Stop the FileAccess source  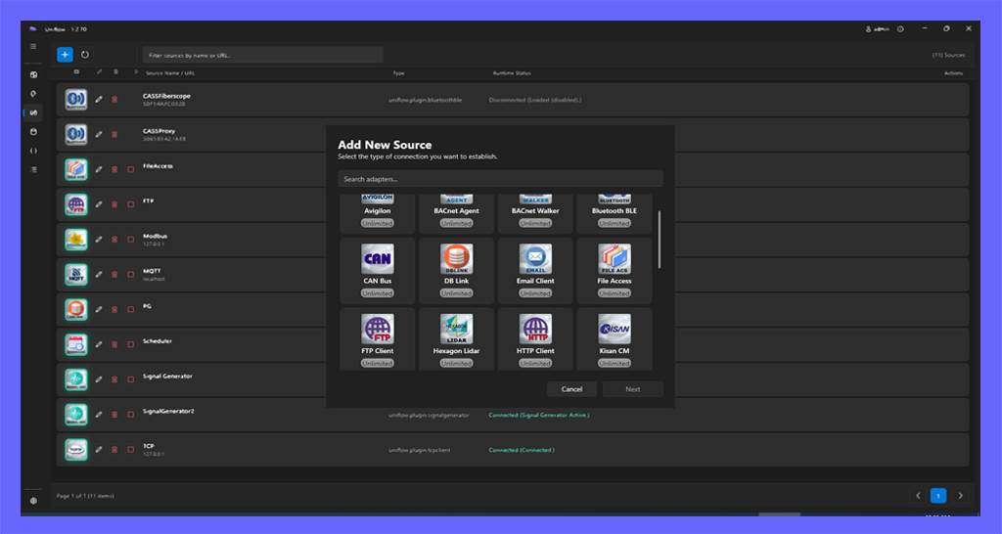[130, 170]
